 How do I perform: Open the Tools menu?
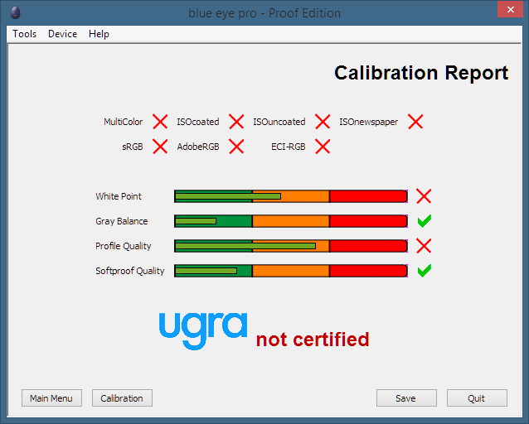pyautogui.click(x=25, y=34)
